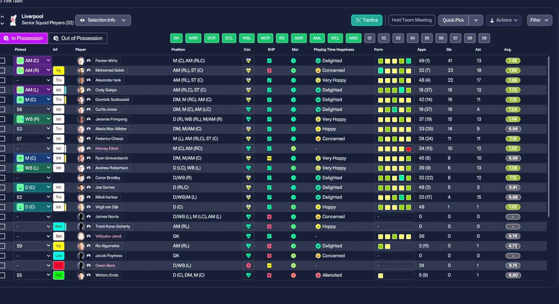Open Alexander Isak's empty picked dropdown

[33, 80]
